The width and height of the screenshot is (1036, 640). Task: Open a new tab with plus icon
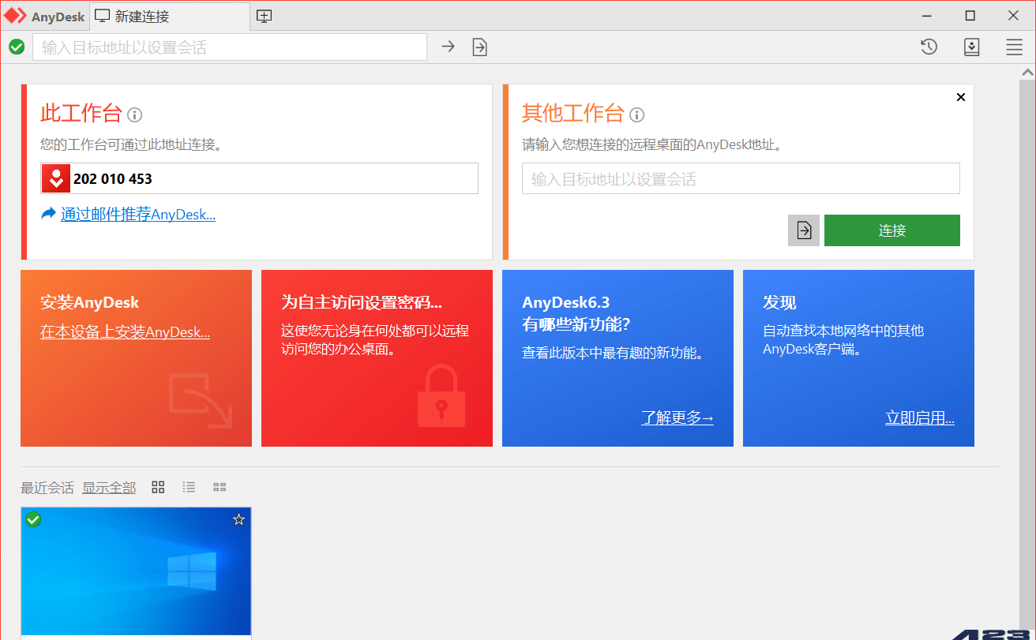265,16
